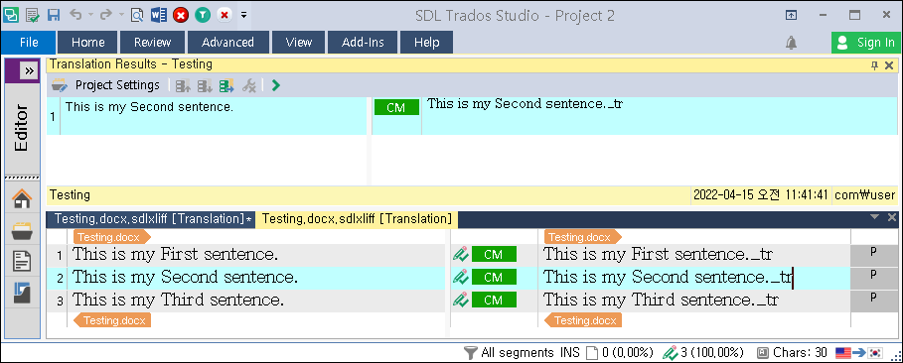
Task: Close the active editor document tab
Action: click(892, 217)
